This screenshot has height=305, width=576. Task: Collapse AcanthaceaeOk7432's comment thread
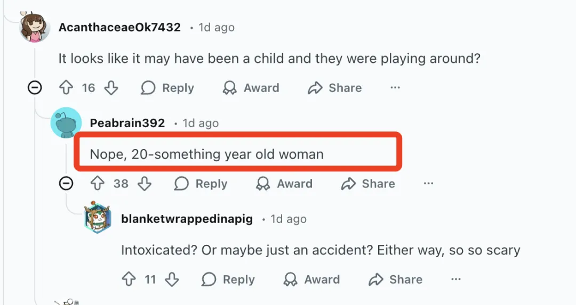click(x=35, y=88)
